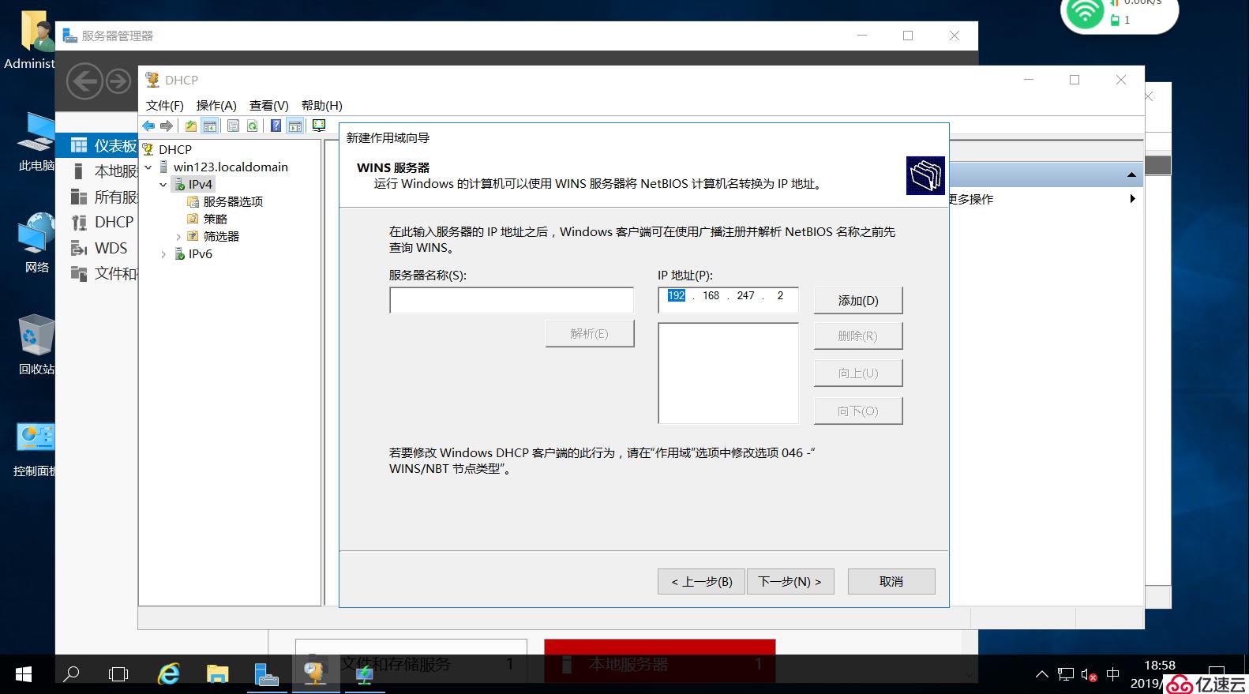Click the monitor icon in DHCP toolbar
Image resolution: width=1249 pixels, height=694 pixels.
pos(319,126)
